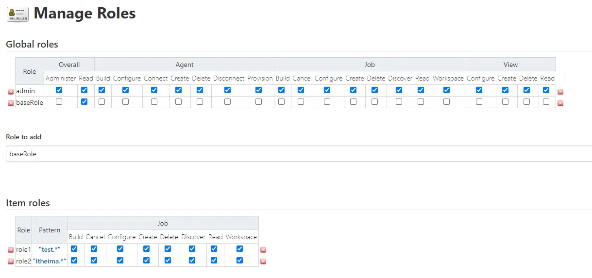Check Job Configure for baseRole

327,102
